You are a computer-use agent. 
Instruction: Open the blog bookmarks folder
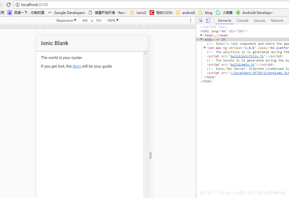pos(206,13)
